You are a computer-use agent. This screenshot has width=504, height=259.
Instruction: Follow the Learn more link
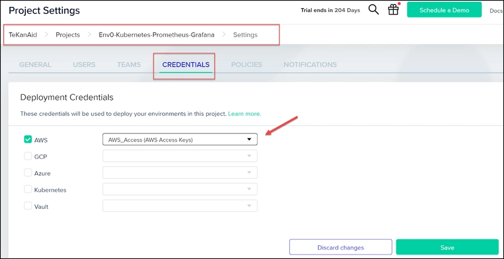(244, 114)
